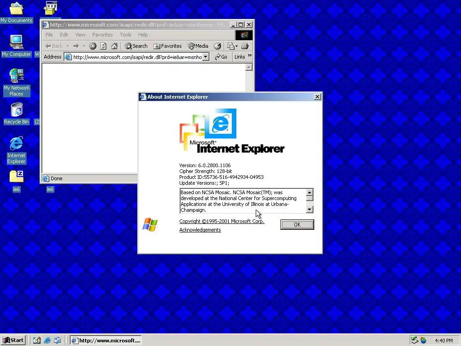Screen dimensions: 461x346
Task: Select the Internet Explorer desktop icon
Action: pos(16,150)
